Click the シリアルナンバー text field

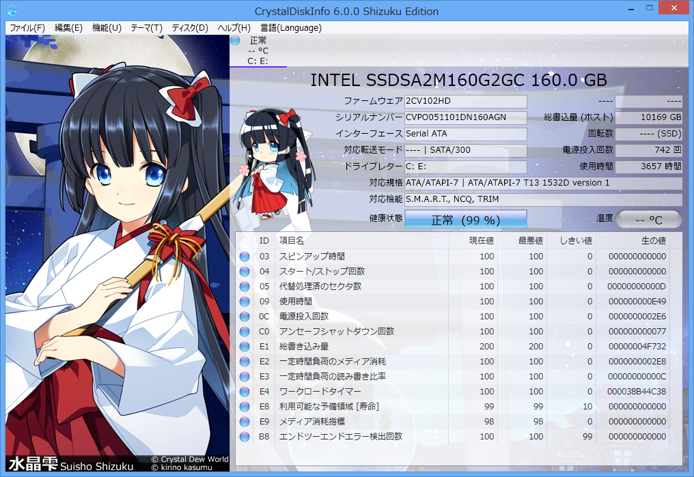(465, 117)
